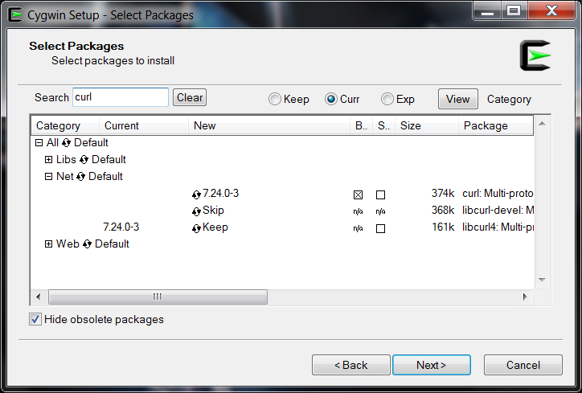Click horizontal scrollbar thumb of package list
Screen dimensions: 582x393
coord(158,297)
